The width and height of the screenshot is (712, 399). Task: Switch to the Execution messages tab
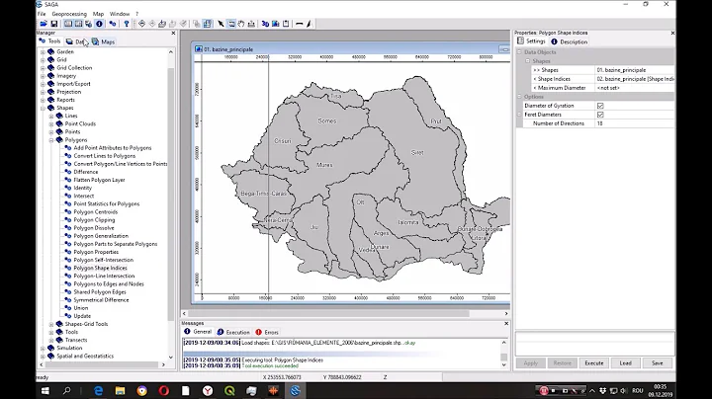click(x=233, y=332)
